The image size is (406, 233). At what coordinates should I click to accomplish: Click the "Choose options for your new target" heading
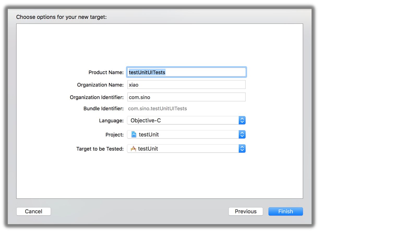tap(61, 17)
